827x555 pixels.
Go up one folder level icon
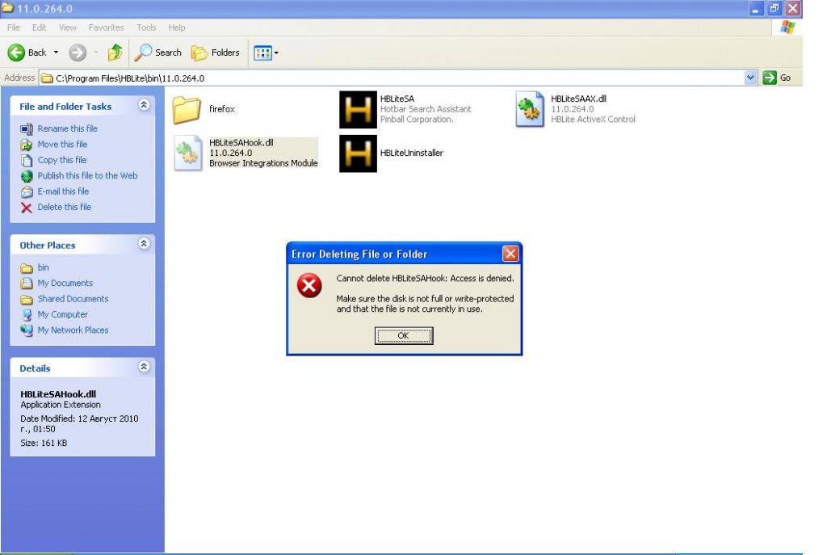coord(115,53)
